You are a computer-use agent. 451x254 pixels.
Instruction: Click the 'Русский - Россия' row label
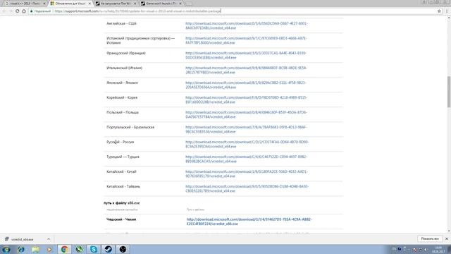coord(121,142)
